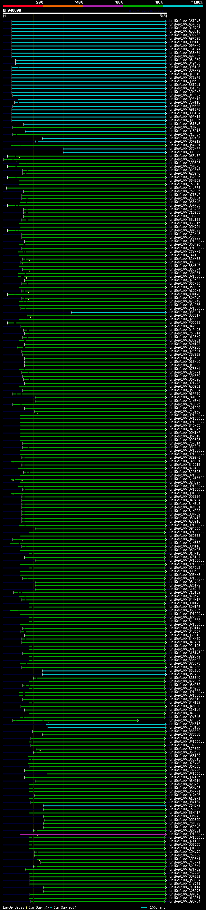Image resolution: width=206 pixels, height=910 pixels.
Task: Select the UniRef100_A9TER6 label
Action: (x=184, y=109)
